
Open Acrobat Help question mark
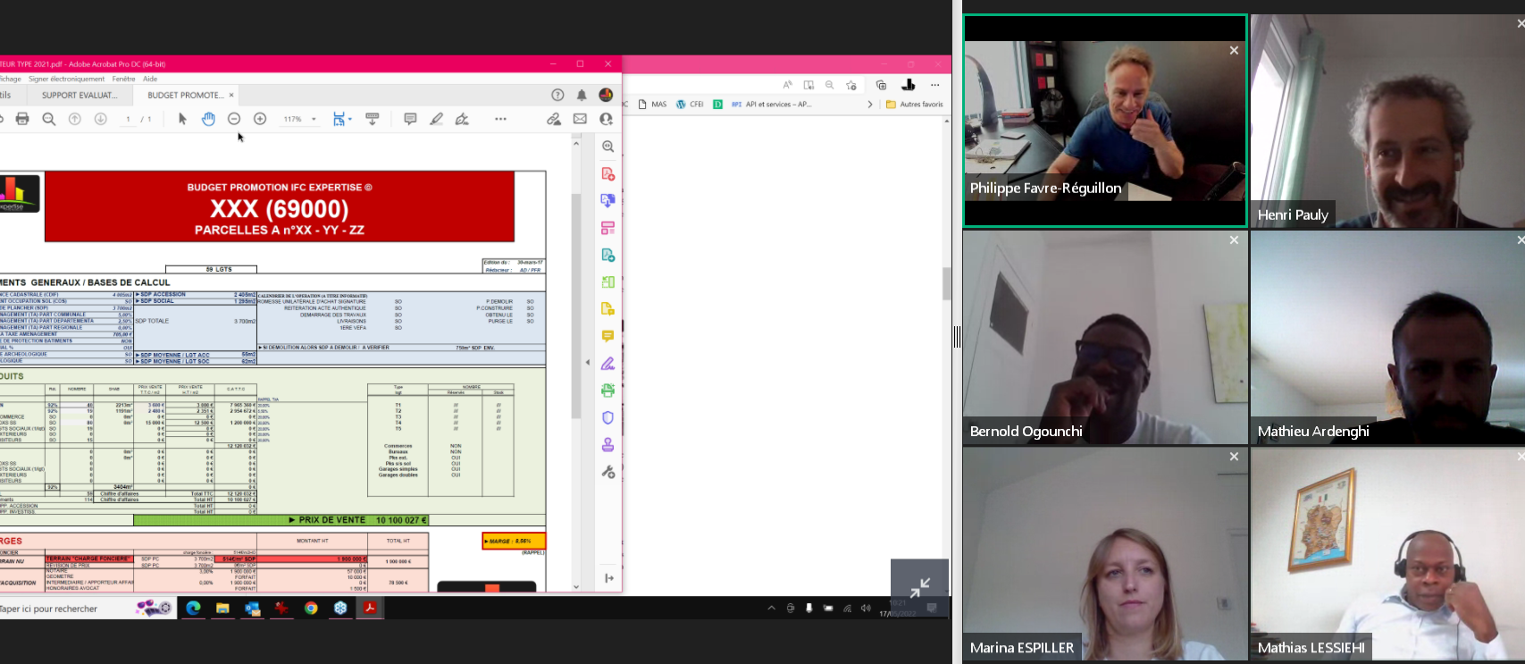557,95
